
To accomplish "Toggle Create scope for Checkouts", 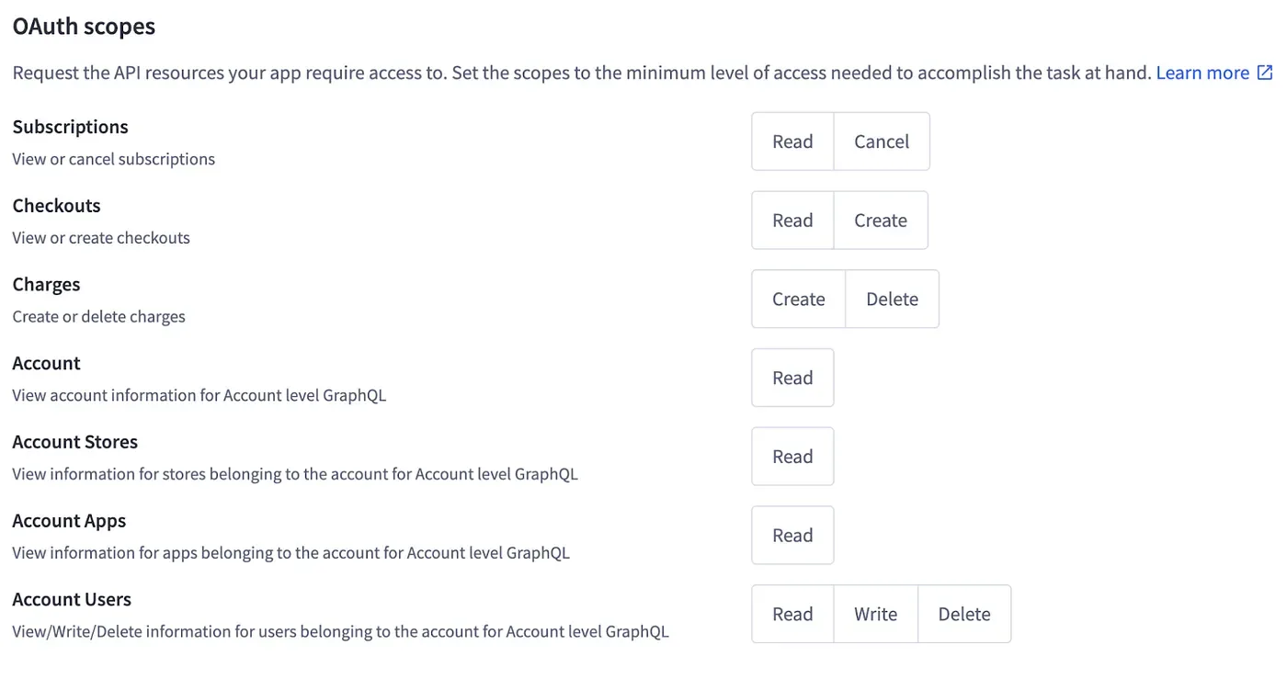I will click(881, 221).
